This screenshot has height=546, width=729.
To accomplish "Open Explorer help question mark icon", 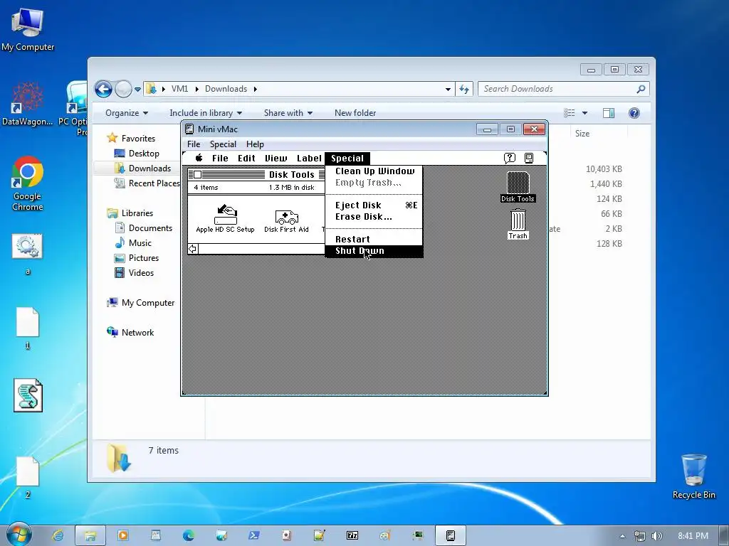I will 634,113.
